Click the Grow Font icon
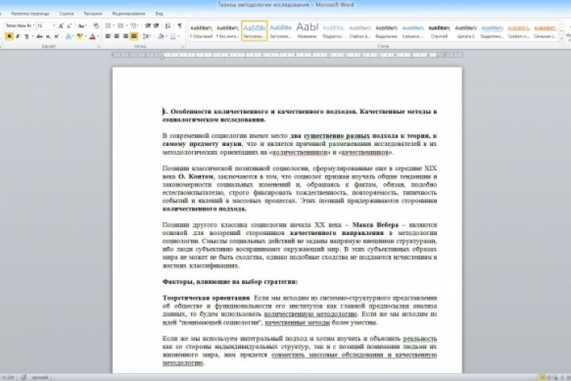Viewport: 571px width, 381px height. pyautogui.click(x=61, y=26)
